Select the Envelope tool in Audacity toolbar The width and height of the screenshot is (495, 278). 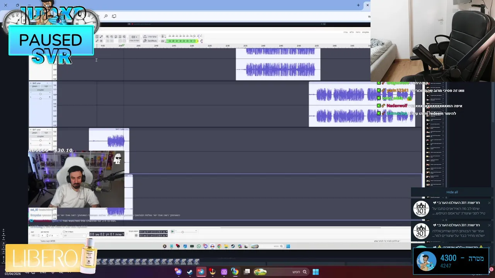coord(101,36)
